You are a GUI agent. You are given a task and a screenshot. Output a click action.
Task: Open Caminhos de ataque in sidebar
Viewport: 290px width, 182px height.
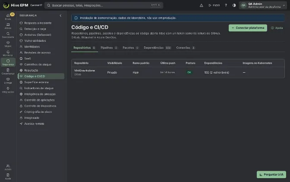41,65
